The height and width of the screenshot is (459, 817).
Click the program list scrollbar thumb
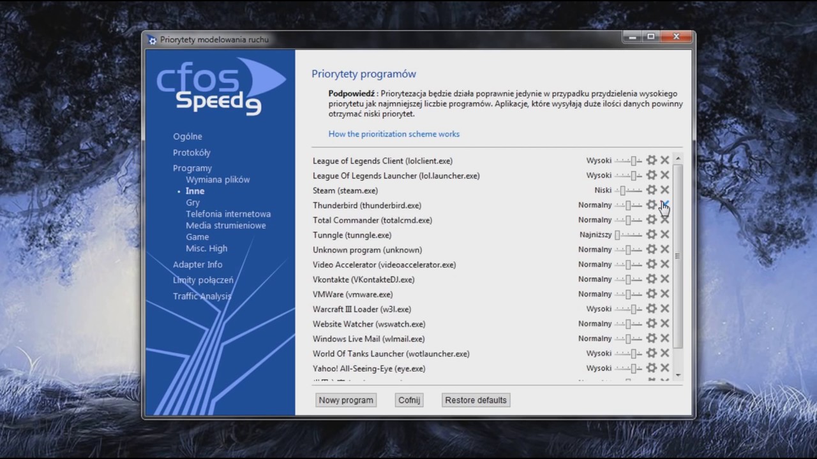[x=678, y=256]
